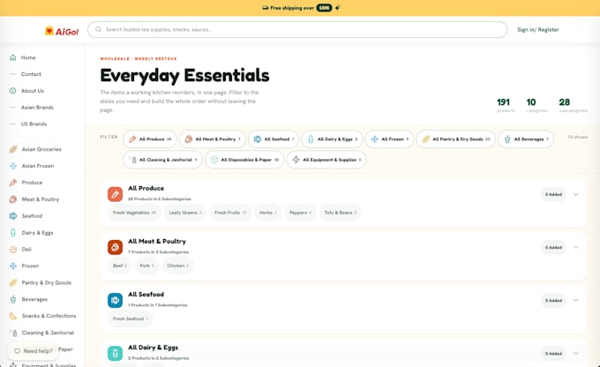Filter by All Frozen chip
This screenshot has height=367, width=600.
tap(389, 139)
